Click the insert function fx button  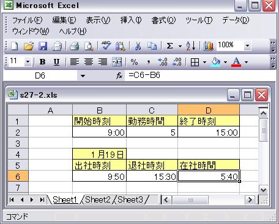(119, 76)
